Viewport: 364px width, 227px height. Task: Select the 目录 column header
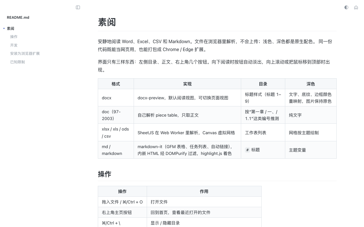click(x=263, y=84)
